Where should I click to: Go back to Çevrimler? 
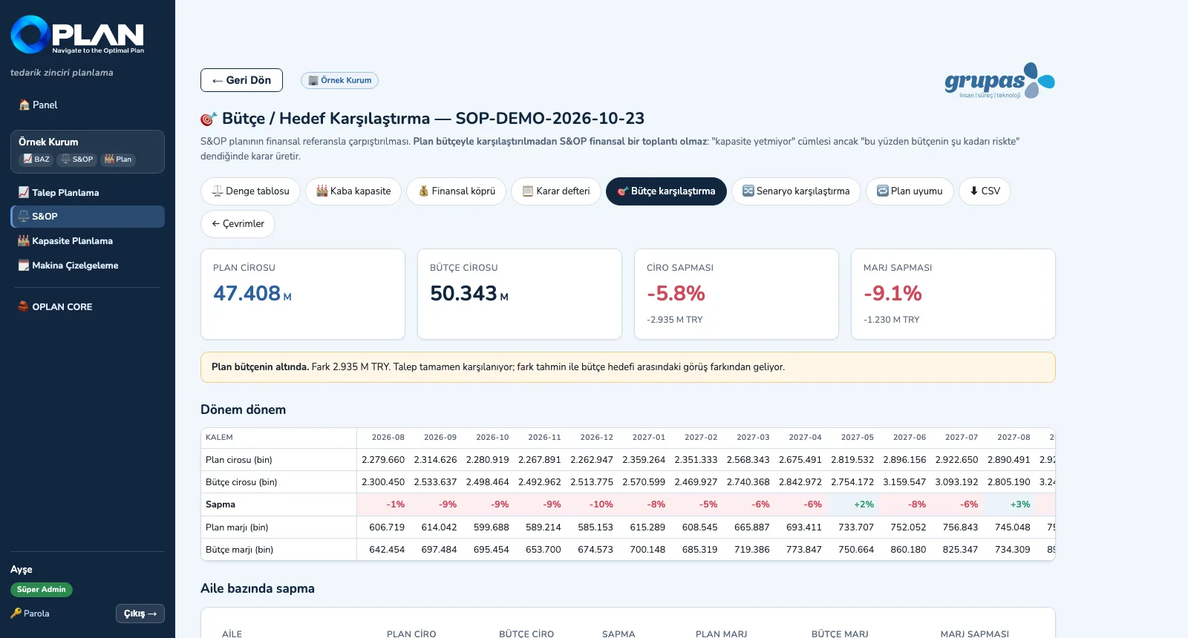[x=238, y=224]
